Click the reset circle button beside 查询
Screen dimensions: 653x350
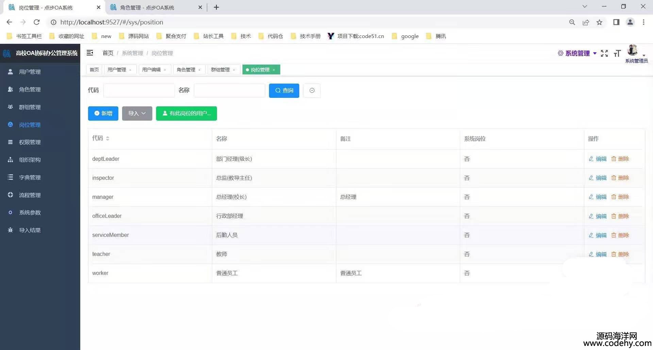[x=312, y=90]
